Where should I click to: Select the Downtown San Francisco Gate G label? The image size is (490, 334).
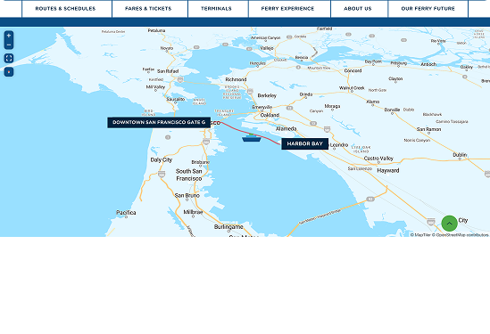coord(159,122)
